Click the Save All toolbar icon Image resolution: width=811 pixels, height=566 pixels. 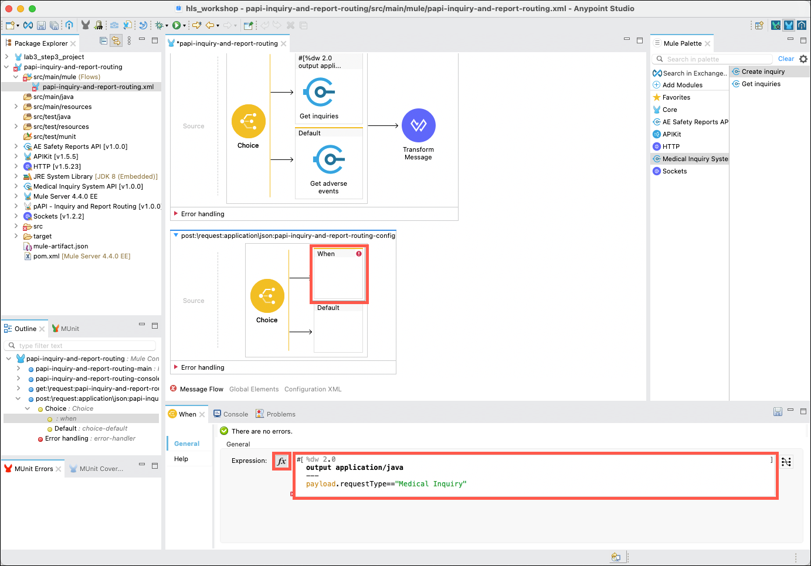[54, 25]
